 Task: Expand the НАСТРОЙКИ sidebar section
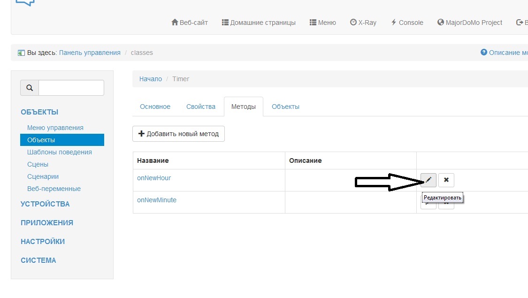43,242
